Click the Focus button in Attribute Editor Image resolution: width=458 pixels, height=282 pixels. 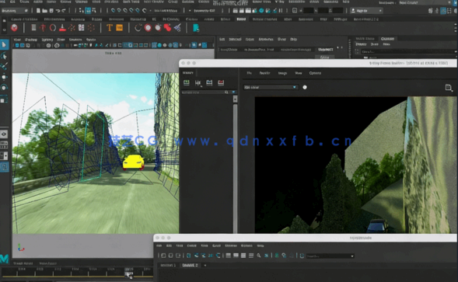[x=325, y=57]
